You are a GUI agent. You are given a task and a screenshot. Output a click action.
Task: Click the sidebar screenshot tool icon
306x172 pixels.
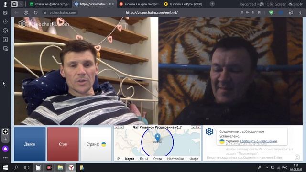click(x=5, y=48)
